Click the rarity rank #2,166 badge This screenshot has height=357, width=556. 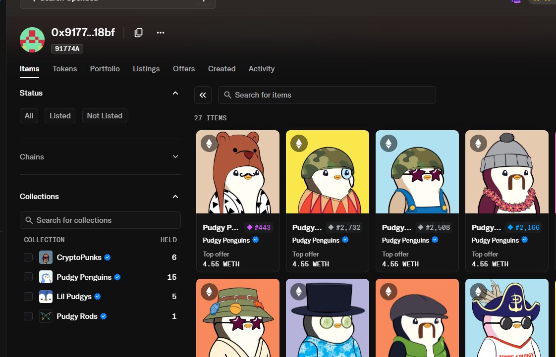524,227
